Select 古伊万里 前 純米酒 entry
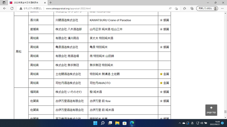This screenshot has height=127, width=227. click(123, 110)
